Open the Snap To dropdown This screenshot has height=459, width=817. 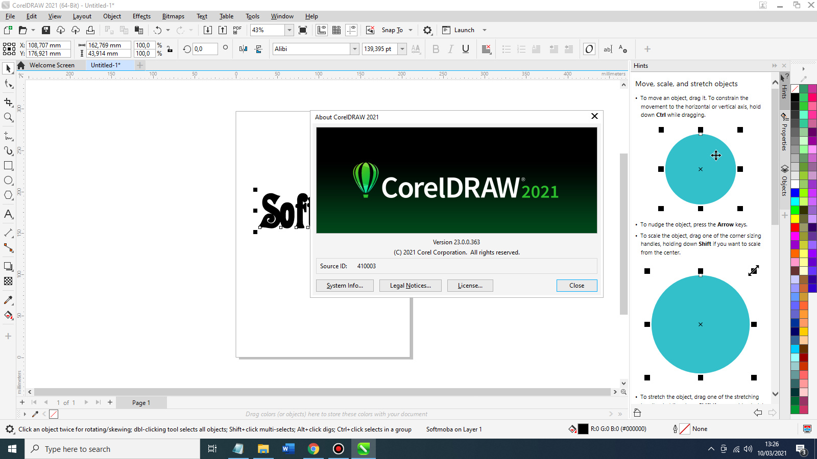click(x=403, y=30)
